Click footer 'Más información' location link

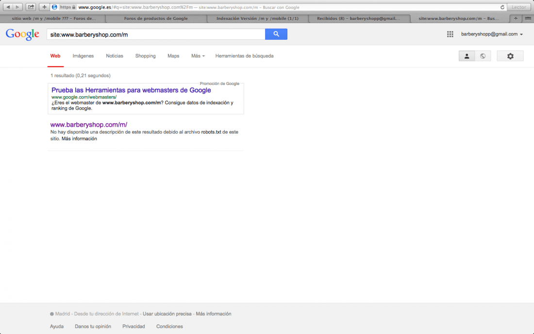(x=214, y=314)
